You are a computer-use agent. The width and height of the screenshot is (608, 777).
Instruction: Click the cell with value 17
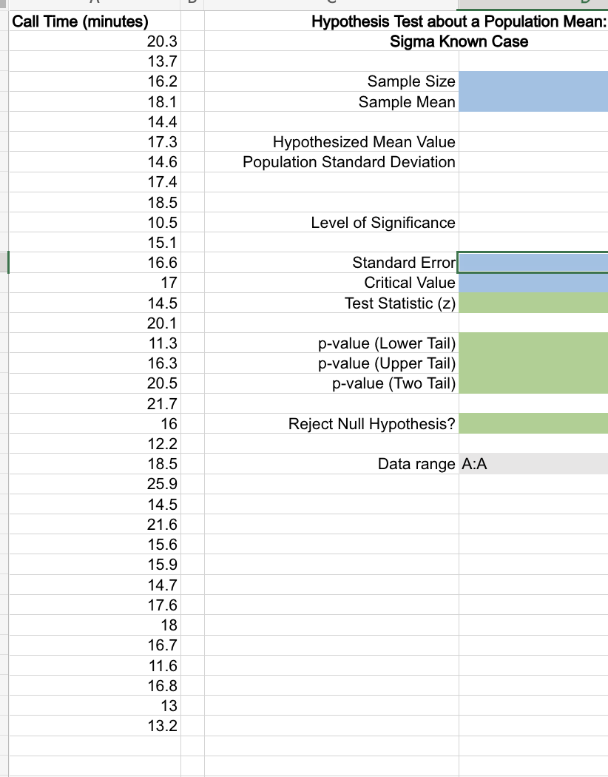click(x=95, y=283)
